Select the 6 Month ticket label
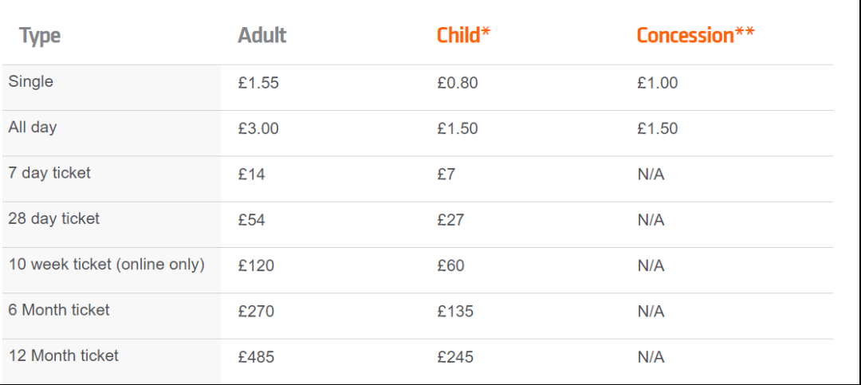This screenshot has height=385, width=861. point(59,310)
